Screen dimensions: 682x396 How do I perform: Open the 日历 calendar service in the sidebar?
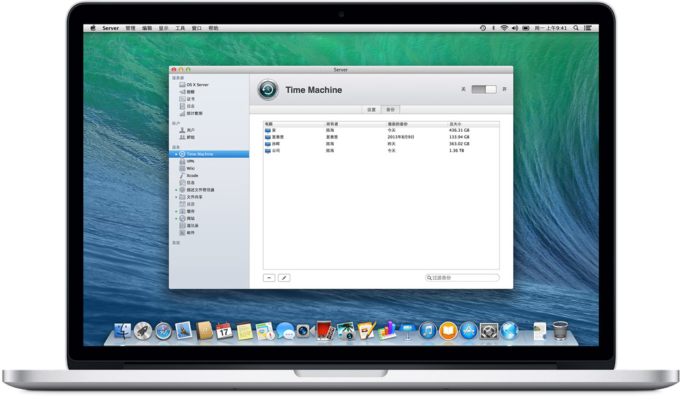187,204
